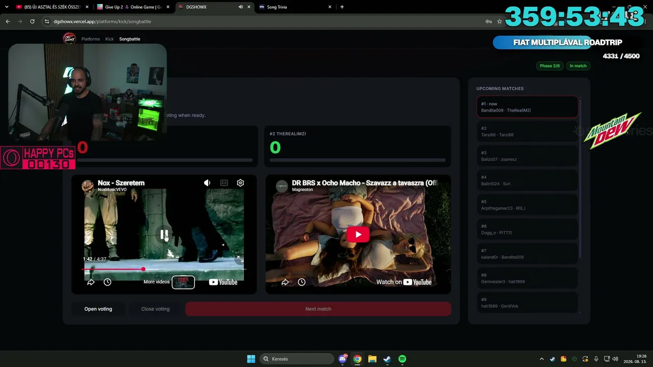Viewport: 653px width, 367px height.
Task: Click the Phase 2/6 badge
Action: [550, 66]
